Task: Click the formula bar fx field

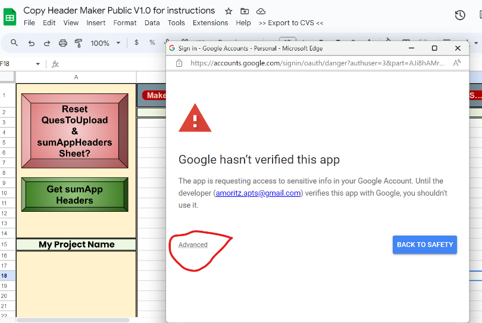Action: point(111,64)
